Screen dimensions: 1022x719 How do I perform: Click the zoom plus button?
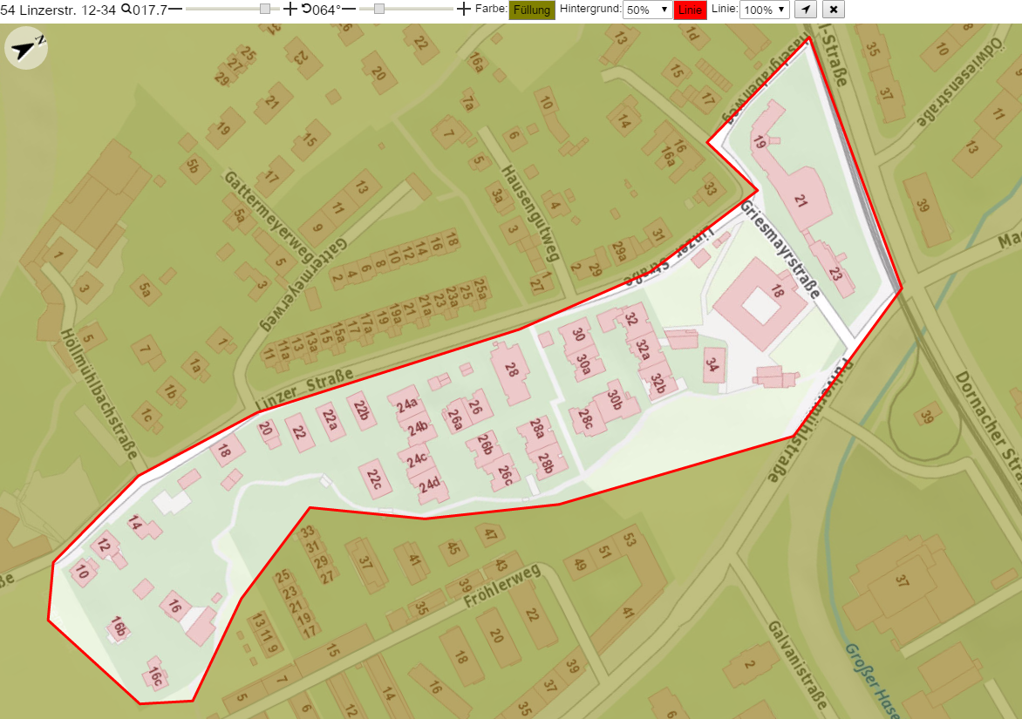coord(290,9)
